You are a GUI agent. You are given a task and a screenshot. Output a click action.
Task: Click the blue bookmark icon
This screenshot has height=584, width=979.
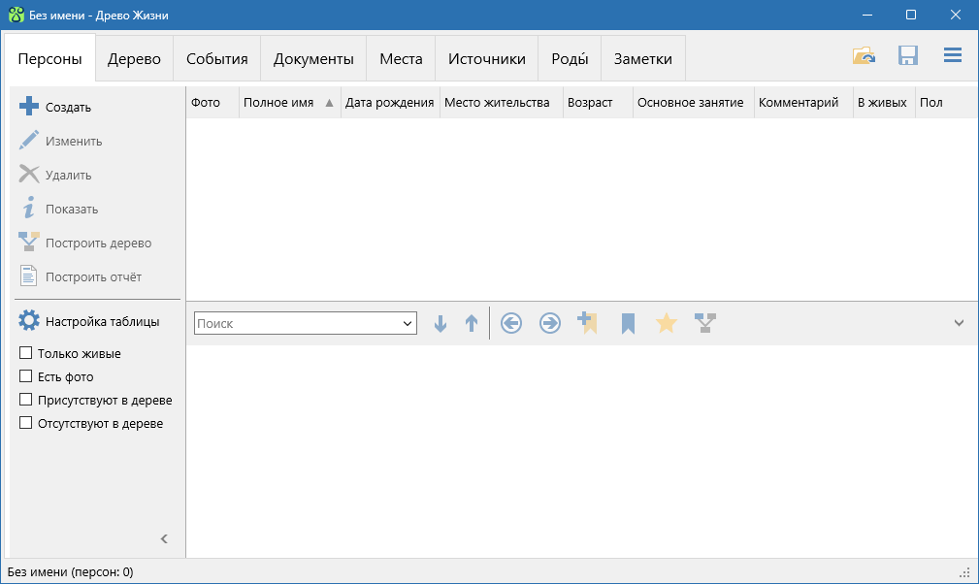[628, 324]
